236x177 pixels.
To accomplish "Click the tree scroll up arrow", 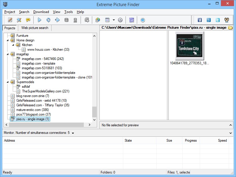I will (94, 36).
